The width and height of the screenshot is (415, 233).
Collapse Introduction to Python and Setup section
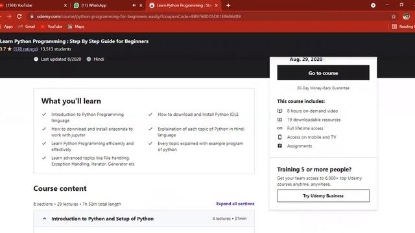(x=144, y=219)
